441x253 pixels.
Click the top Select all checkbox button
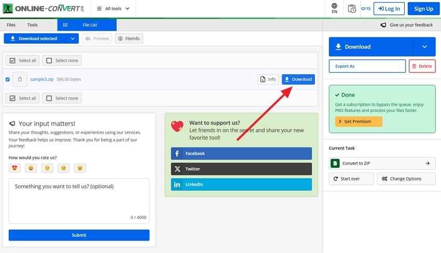click(x=22, y=61)
